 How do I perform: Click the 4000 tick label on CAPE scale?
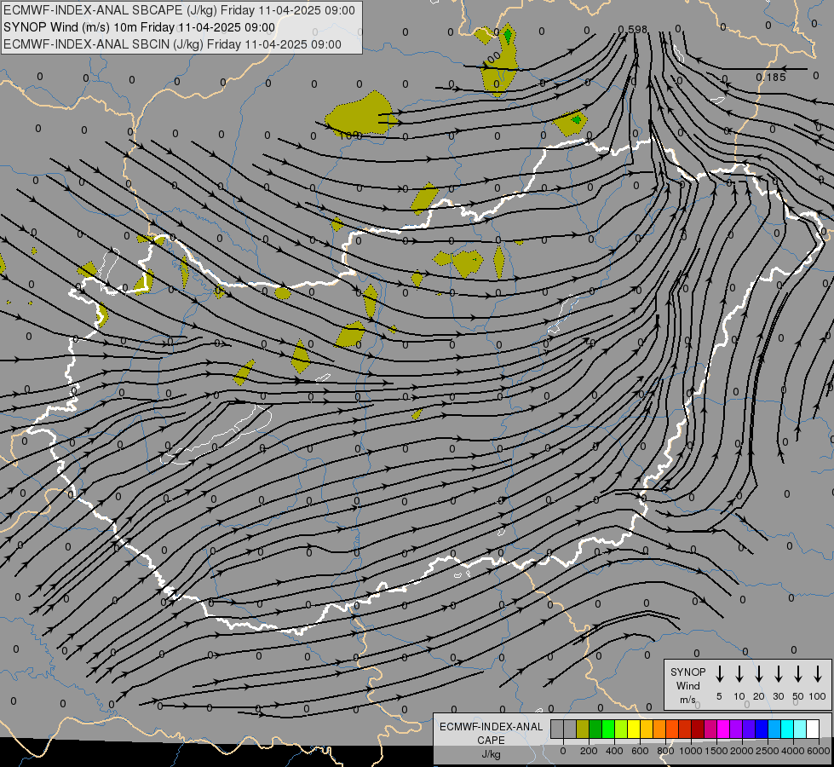793,751
